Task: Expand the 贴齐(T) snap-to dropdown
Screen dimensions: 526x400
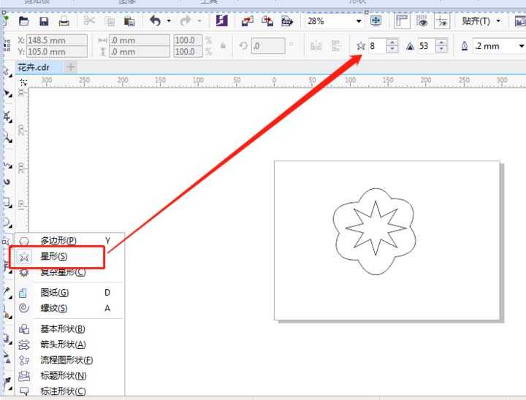Action: tap(498, 21)
